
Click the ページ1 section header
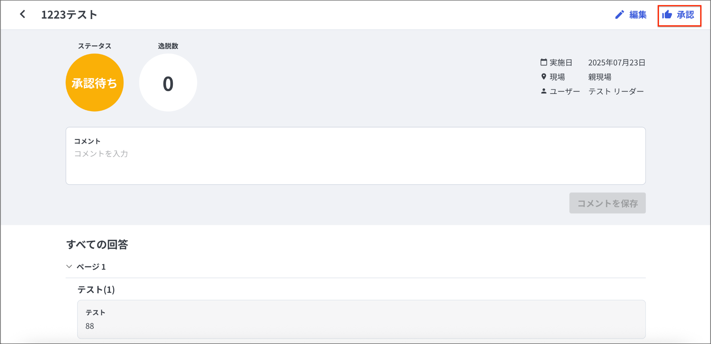(91, 267)
